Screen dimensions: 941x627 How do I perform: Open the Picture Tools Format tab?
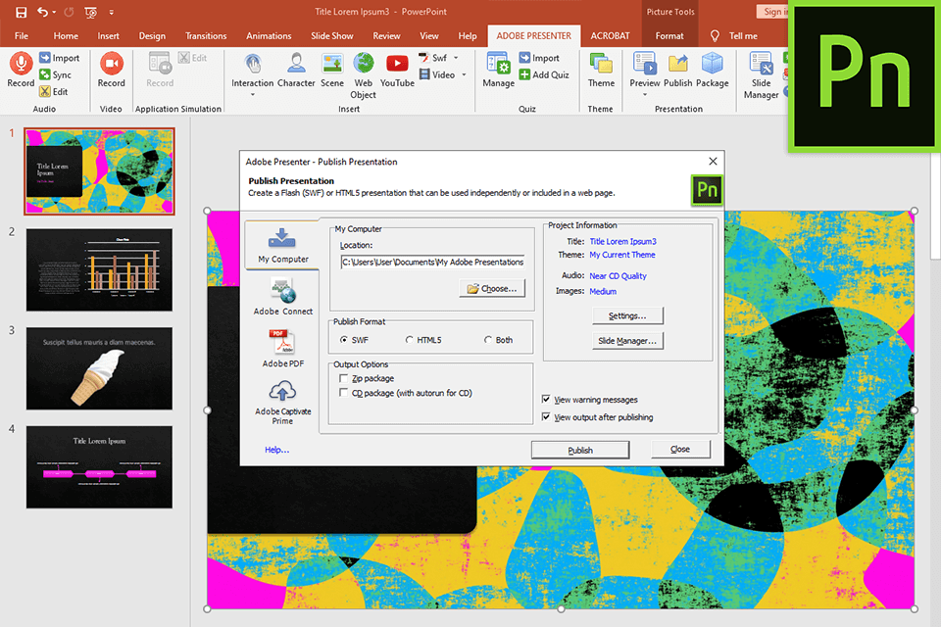pyautogui.click(x=669, y=36)
